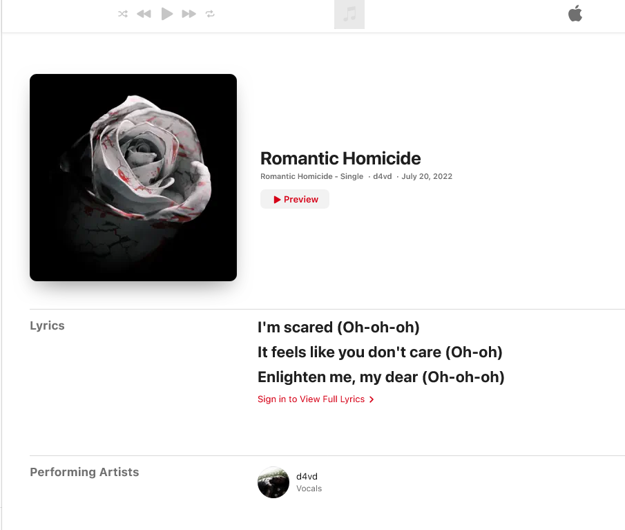
Task: Click the Performing Artists section heading
Action: tap(84, 473)
